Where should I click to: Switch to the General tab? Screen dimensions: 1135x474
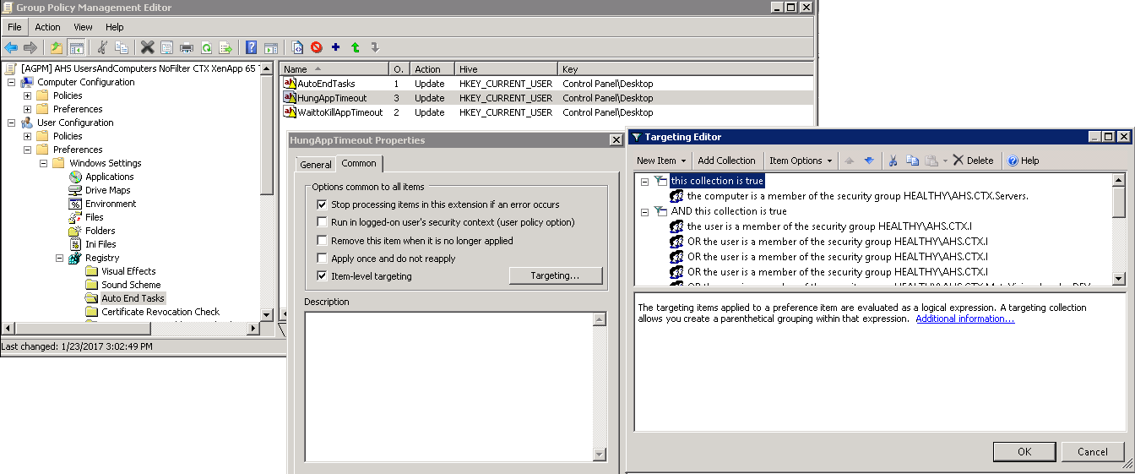pos(316,164)
